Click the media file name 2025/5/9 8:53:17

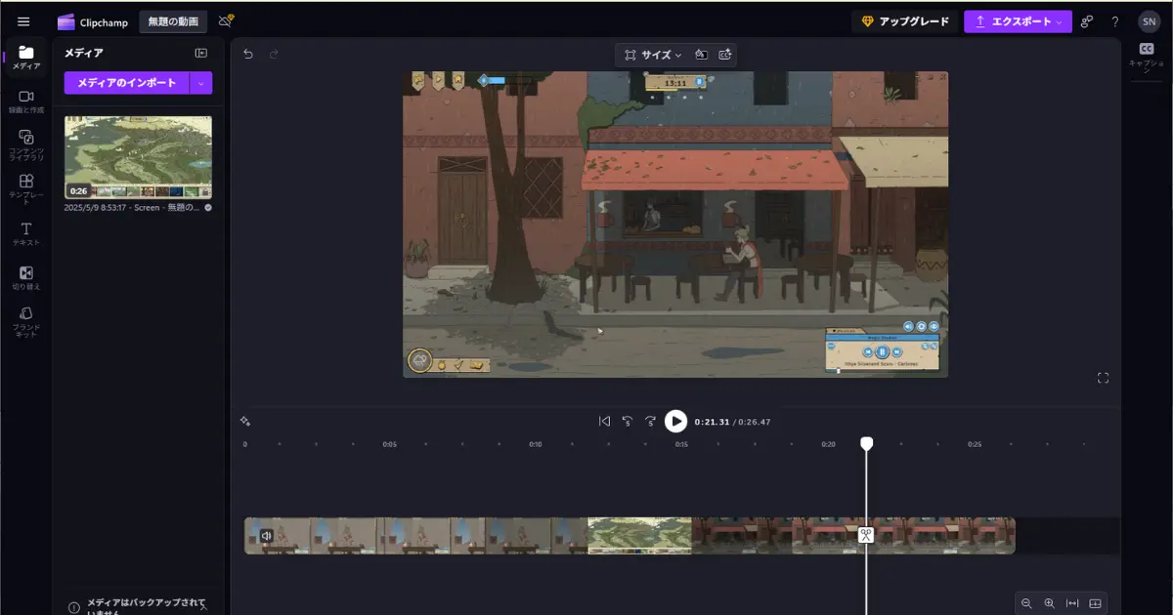pos(132,208)
